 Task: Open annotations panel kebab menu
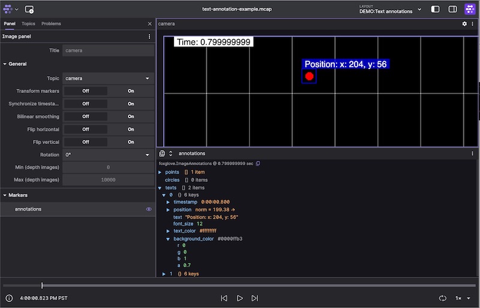[x=472, y=153]
